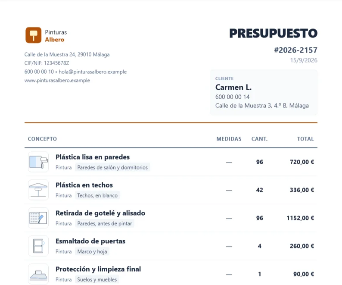342x285 pixels.
Task: Click the scraper icon for Retirada de gotelé
Action: (38, 218)
